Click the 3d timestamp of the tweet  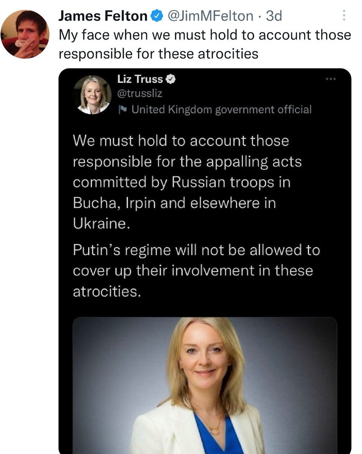pyautogui.click(x=274, y=16)
